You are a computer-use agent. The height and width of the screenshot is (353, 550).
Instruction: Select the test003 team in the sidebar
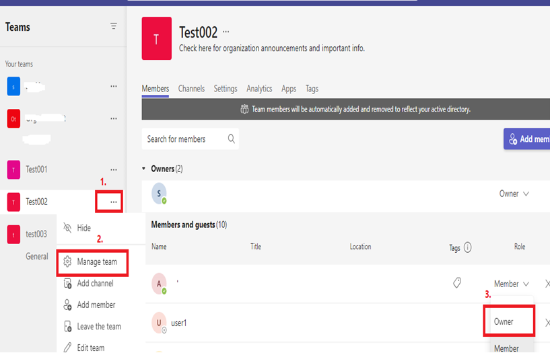click(x=36, y=234)
